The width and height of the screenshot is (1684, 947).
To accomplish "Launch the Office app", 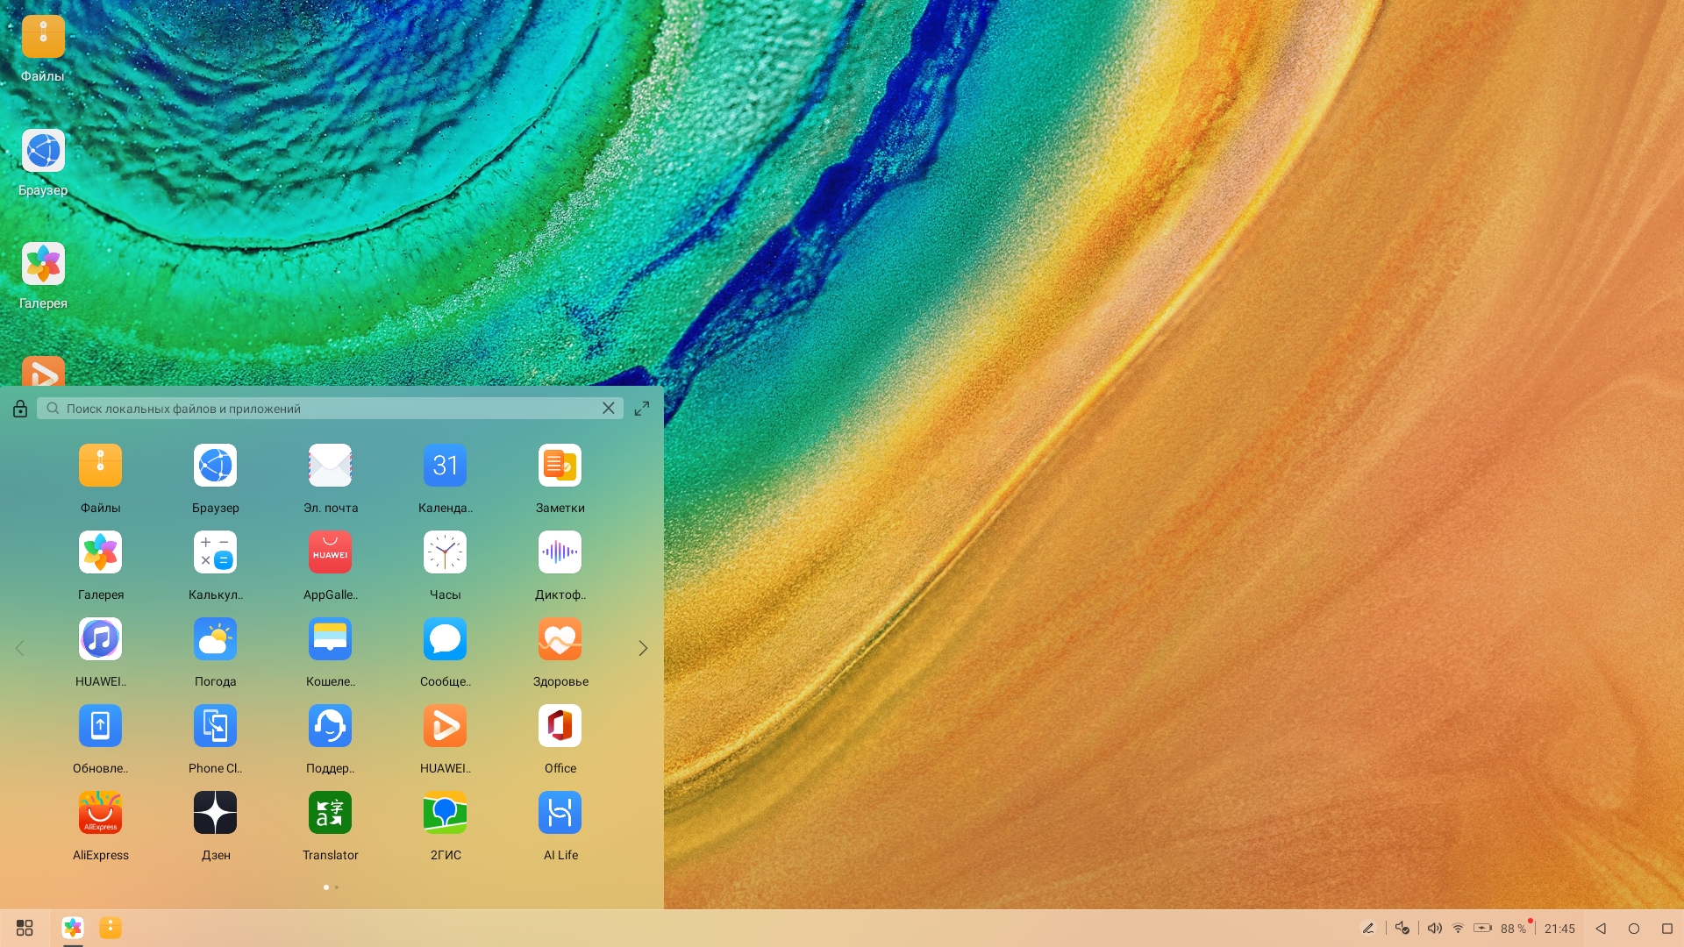I will (x=560, y=726).
